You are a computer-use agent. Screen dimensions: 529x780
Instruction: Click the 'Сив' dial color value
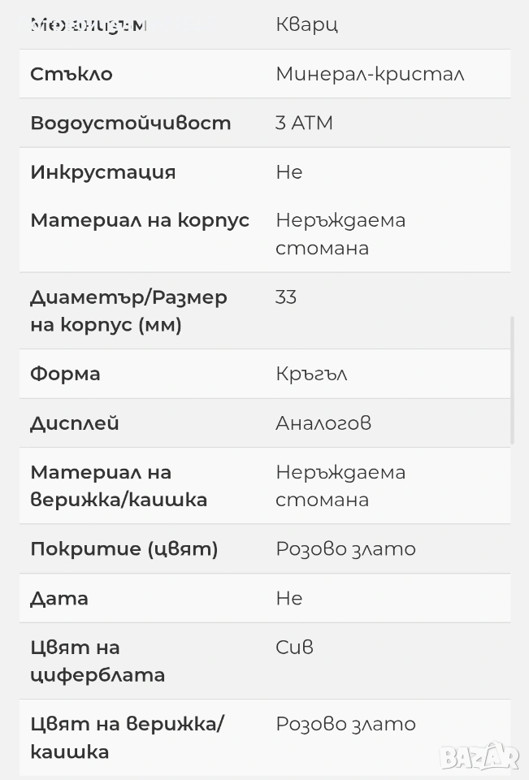click(294, 648)
